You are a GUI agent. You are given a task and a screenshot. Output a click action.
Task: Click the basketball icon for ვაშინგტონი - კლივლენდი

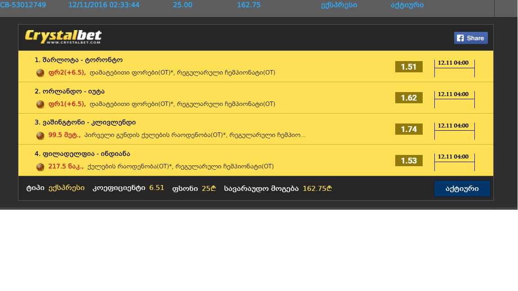pos(40,136)
